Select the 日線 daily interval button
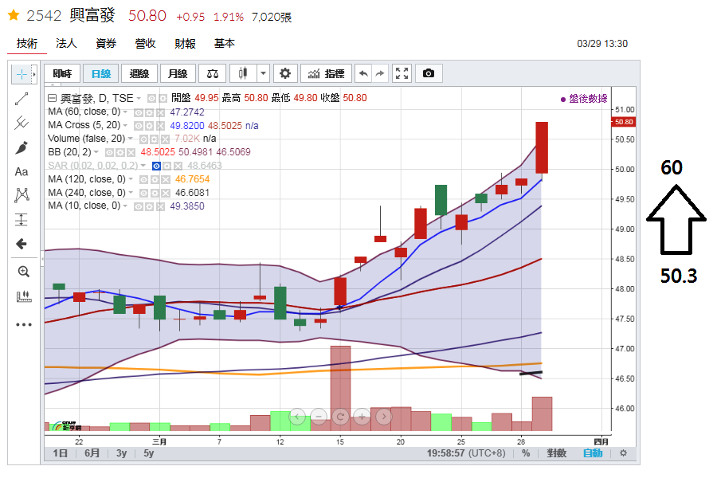The width and height of the screenshot is (717, 478). point(101,73)
